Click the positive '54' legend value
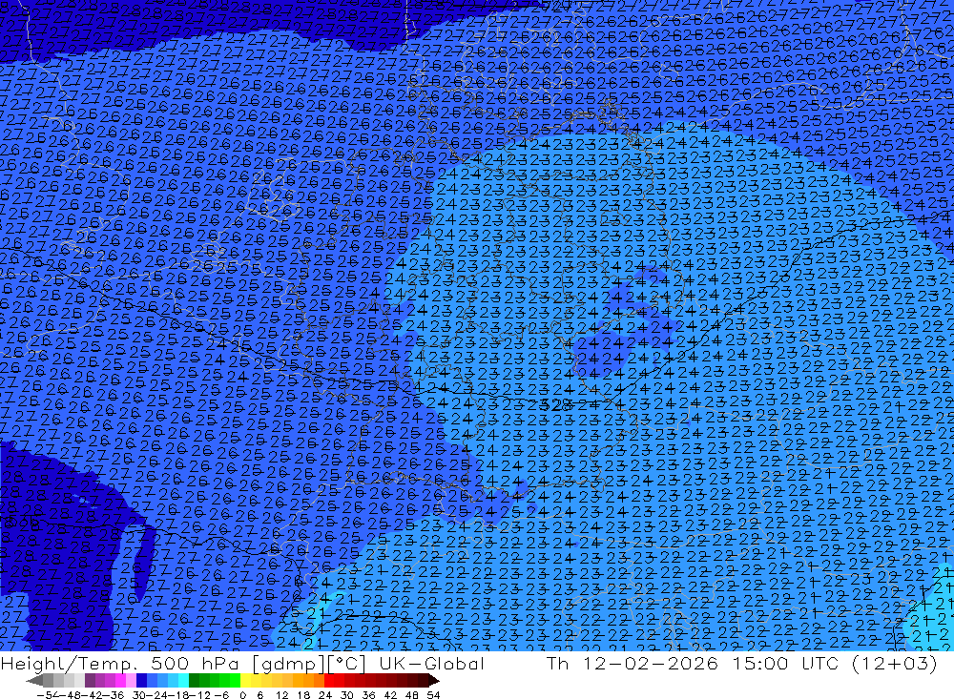954x699 pixels. click(x=433, y=695)
